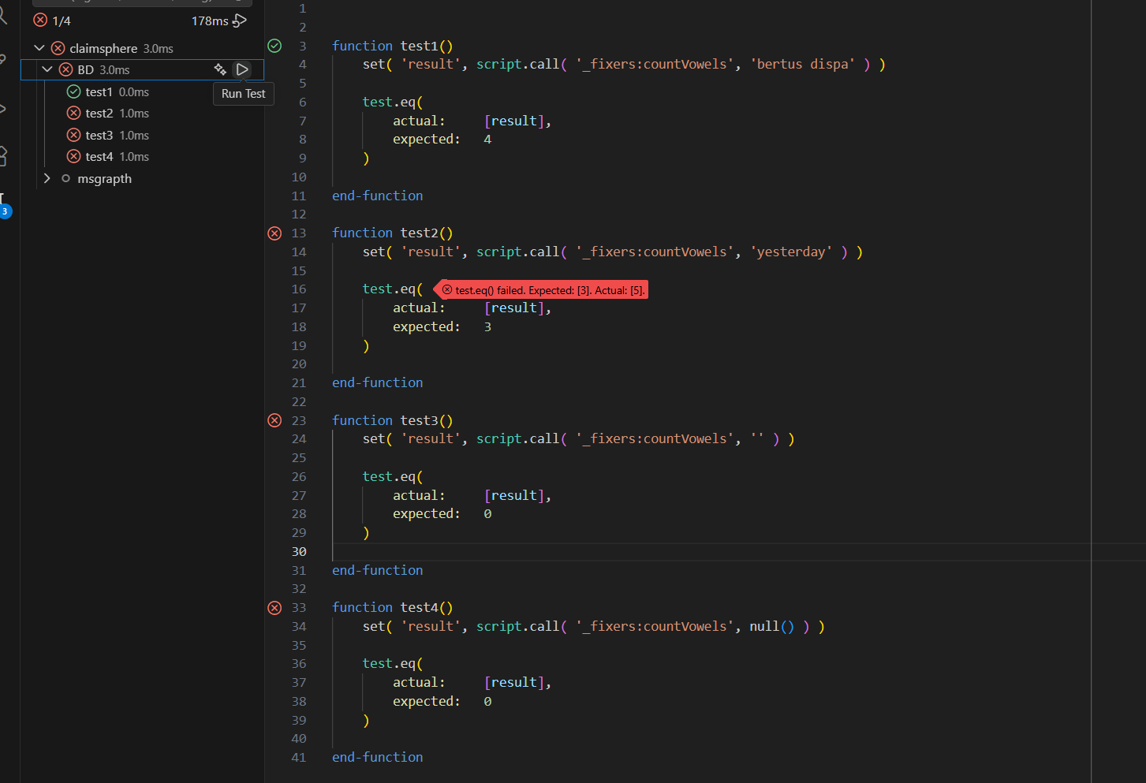Click line number 30 in the gutter
Image resolution: width=1146 pixels, height=783 pixels.
point(299,552)
